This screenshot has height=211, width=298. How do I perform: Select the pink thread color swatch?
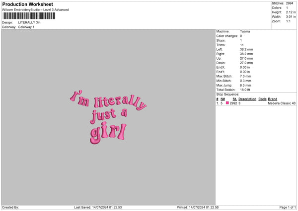click(x=227, y=103)
